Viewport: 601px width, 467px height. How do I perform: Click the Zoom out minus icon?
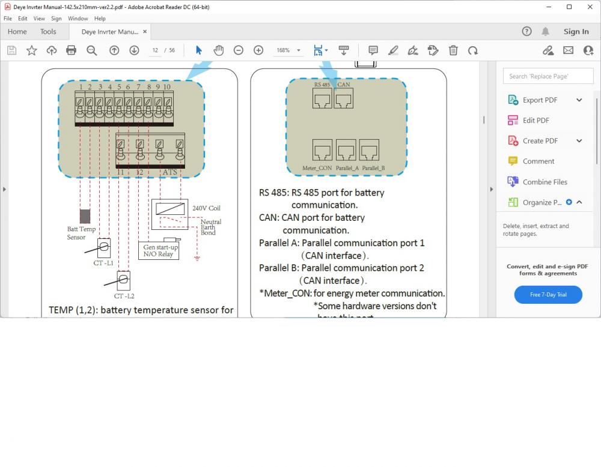(239, 50)
